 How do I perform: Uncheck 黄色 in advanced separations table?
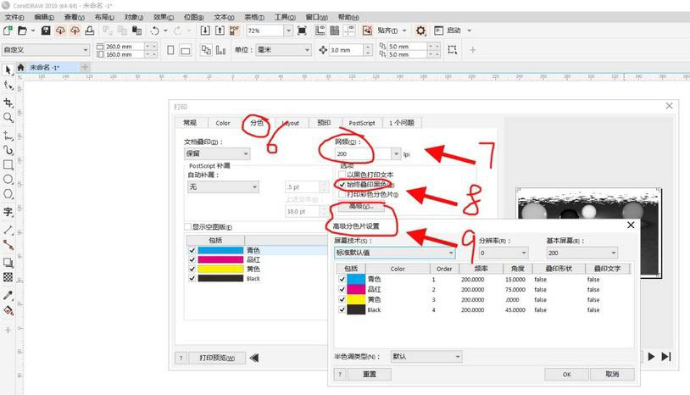[342, 299]
